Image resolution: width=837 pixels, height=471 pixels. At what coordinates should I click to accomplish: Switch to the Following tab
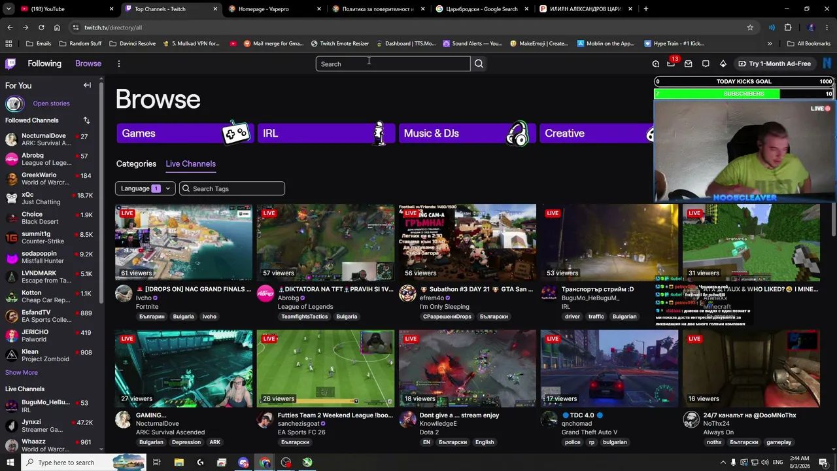44,63
